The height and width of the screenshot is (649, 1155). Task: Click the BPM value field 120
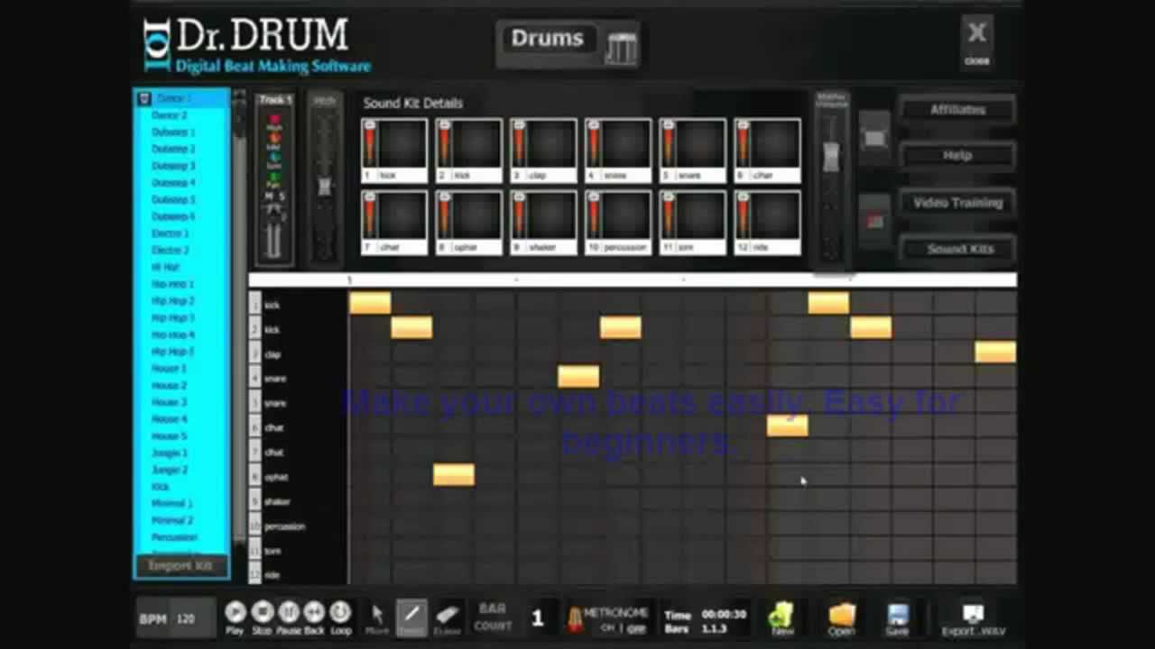click(x=186, y=619)
